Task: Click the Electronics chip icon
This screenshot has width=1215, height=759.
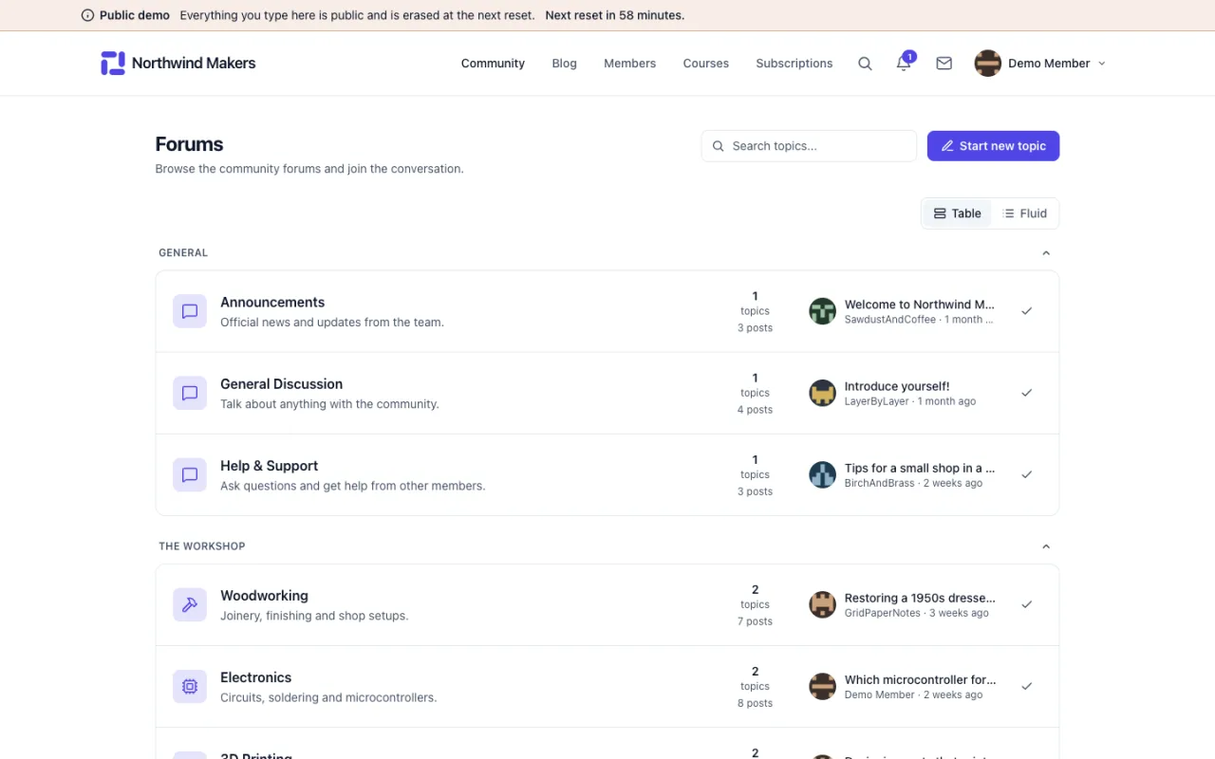Action: tap(190, 686)
